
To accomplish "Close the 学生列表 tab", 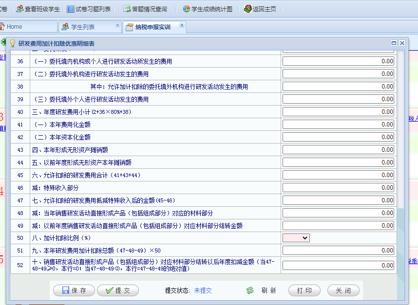I will [x=117, y=25].
